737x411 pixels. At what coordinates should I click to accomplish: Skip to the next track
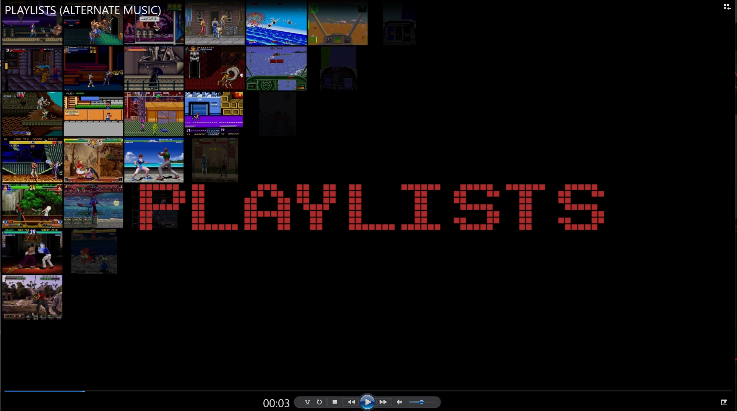[x=383, y=402]
